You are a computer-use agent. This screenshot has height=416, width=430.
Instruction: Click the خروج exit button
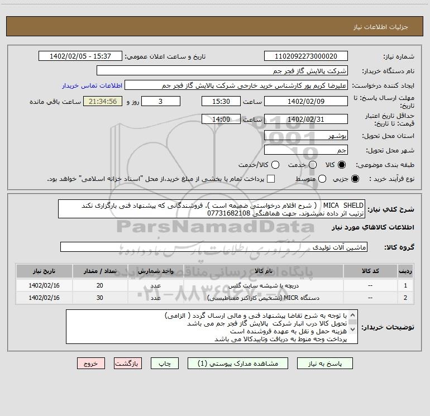91,364
